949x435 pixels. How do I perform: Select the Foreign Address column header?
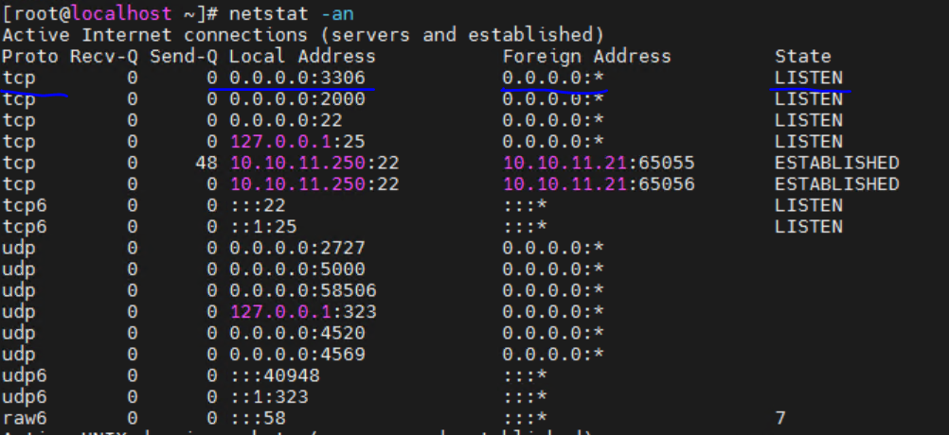(586, 56)
